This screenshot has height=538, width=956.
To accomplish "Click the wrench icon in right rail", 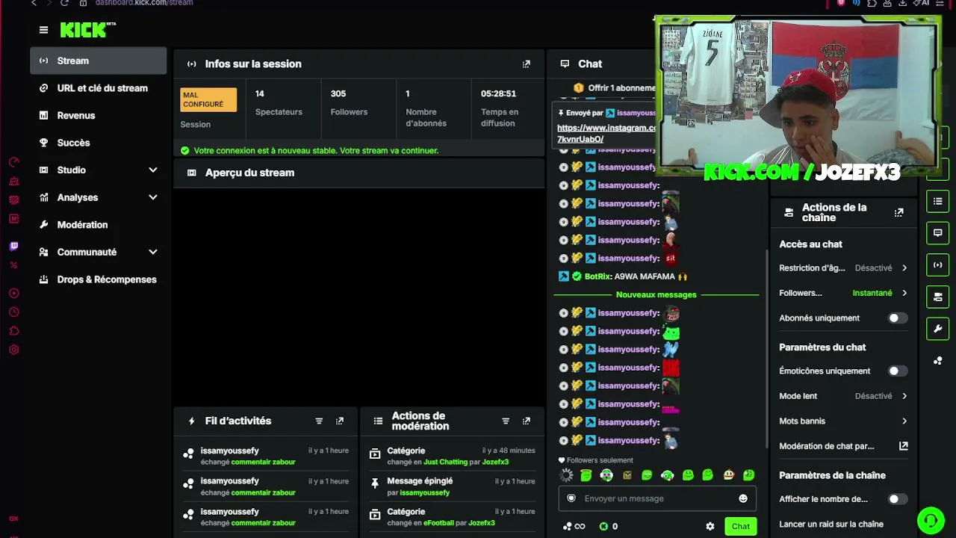I will pyautogui.click(x=937, y=329).
